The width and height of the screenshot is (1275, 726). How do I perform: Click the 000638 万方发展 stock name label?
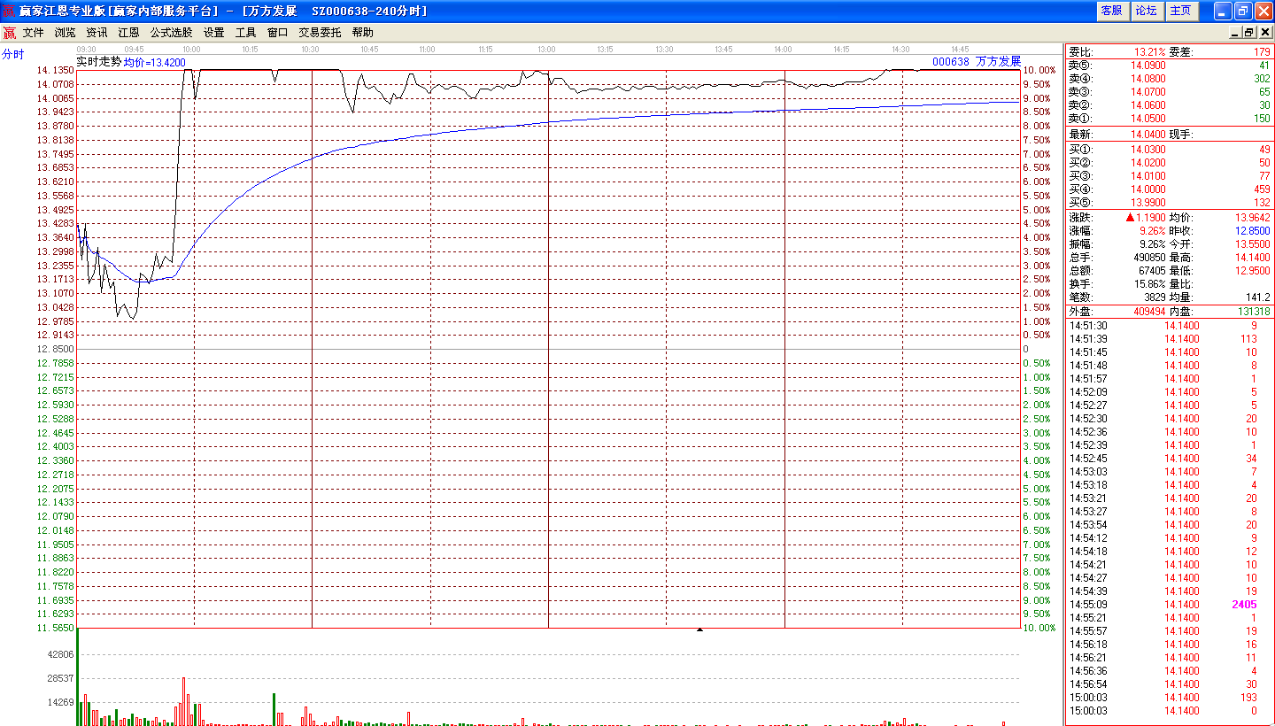tap(977, 62)
